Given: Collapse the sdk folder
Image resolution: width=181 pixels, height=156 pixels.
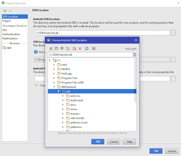Looking at the screenshot, I should click(x=59, y=91).
